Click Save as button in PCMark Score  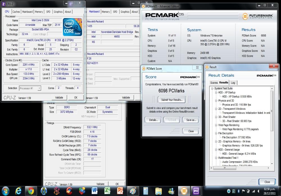pyautogui.click(x=191, y=120)
